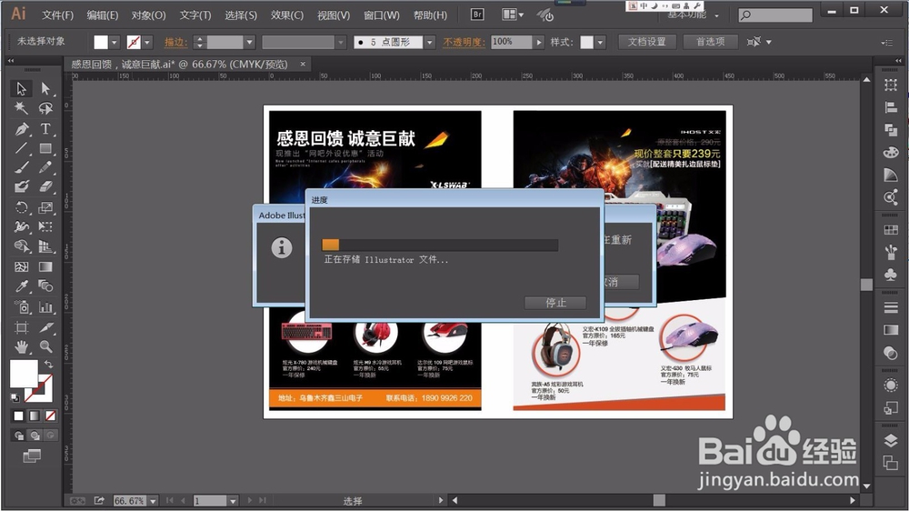Click the horizontal scrollbar thumb
This screenshot has height=511, width=909.
pyautogui.click(x=659, y=500)
